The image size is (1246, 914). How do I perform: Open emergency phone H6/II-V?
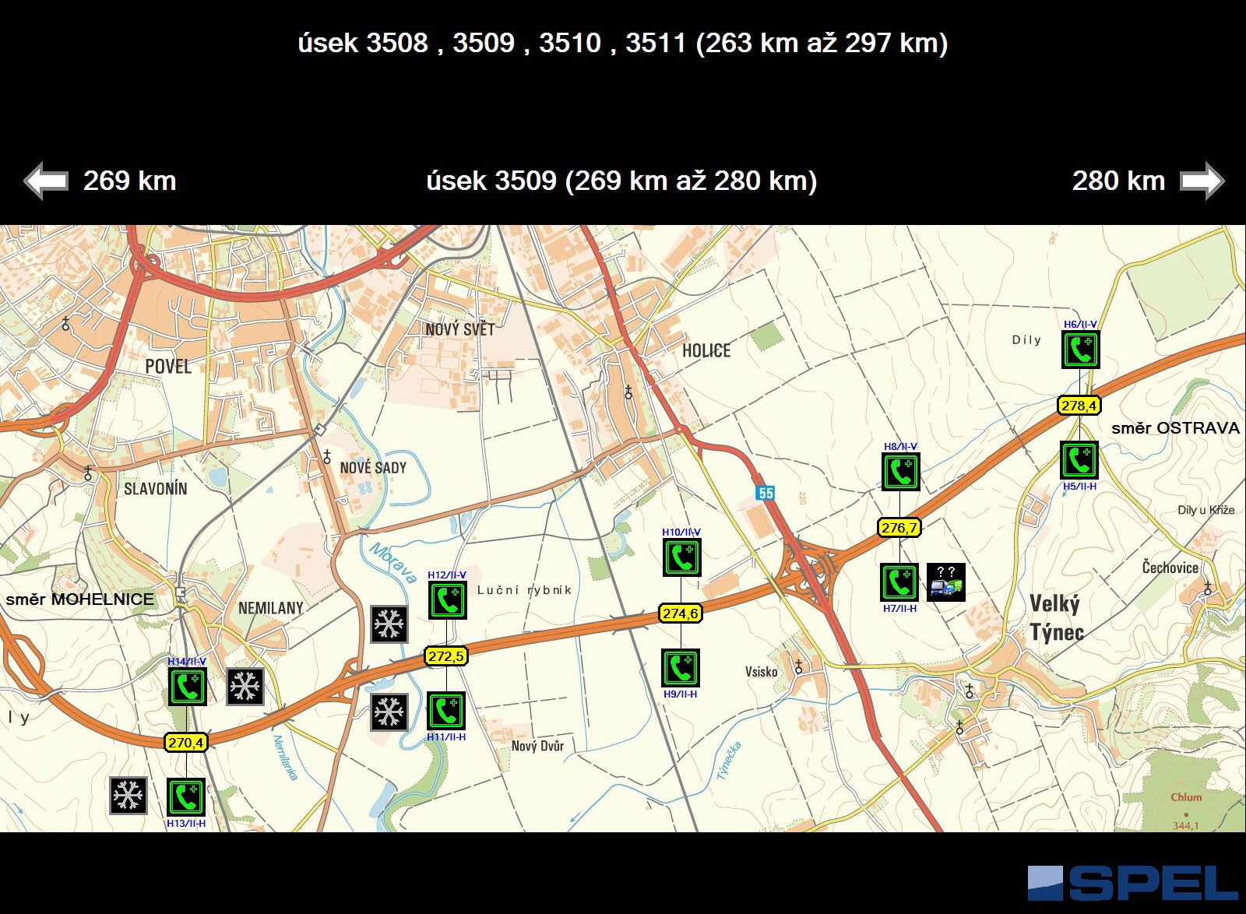pyautogui.click(x=1081, y=350)
